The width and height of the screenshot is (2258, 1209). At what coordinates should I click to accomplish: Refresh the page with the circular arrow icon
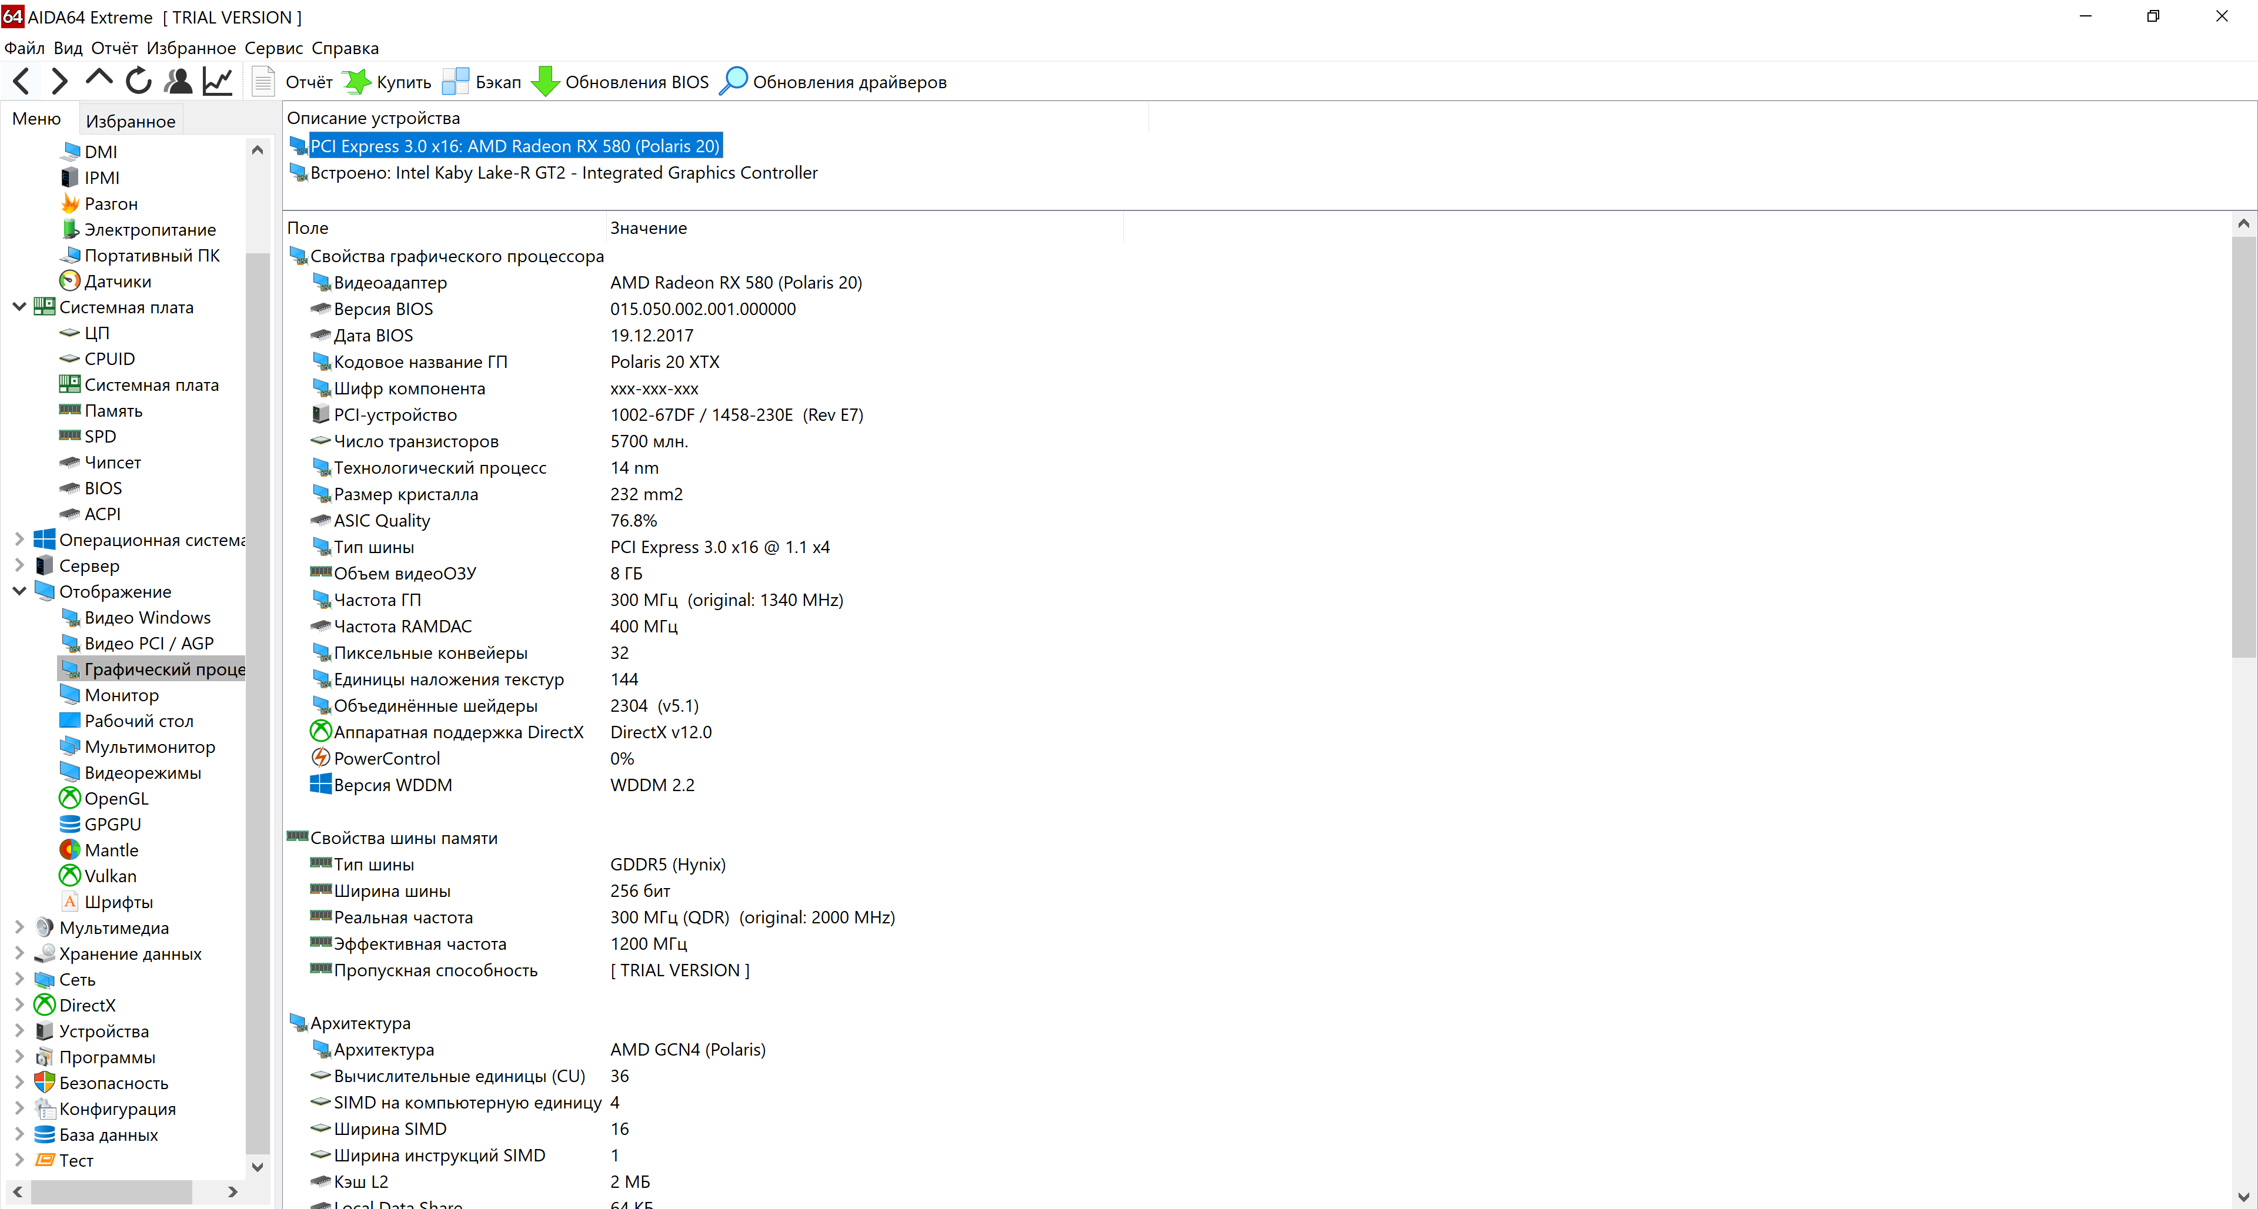pos(139,82)
